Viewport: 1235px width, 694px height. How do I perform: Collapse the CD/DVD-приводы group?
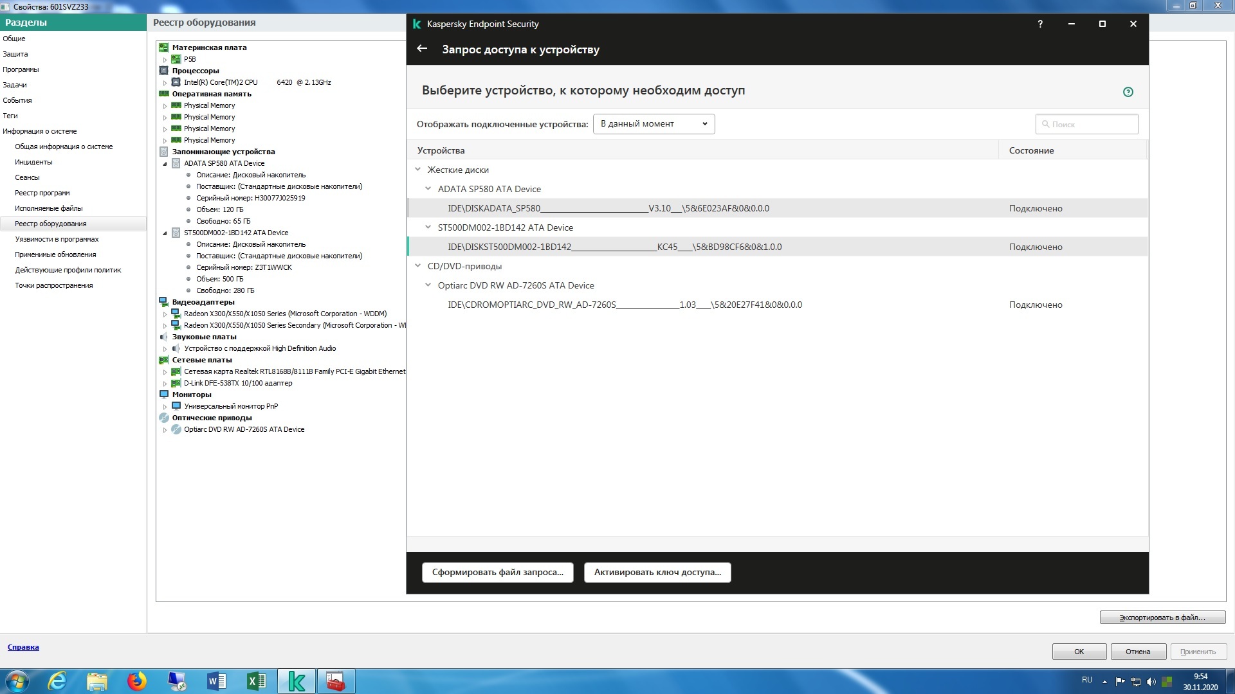[x=417, y=266]
